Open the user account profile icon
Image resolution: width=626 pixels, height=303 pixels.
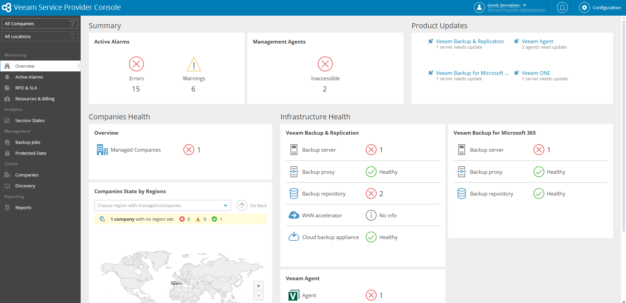tap(479, 7)
